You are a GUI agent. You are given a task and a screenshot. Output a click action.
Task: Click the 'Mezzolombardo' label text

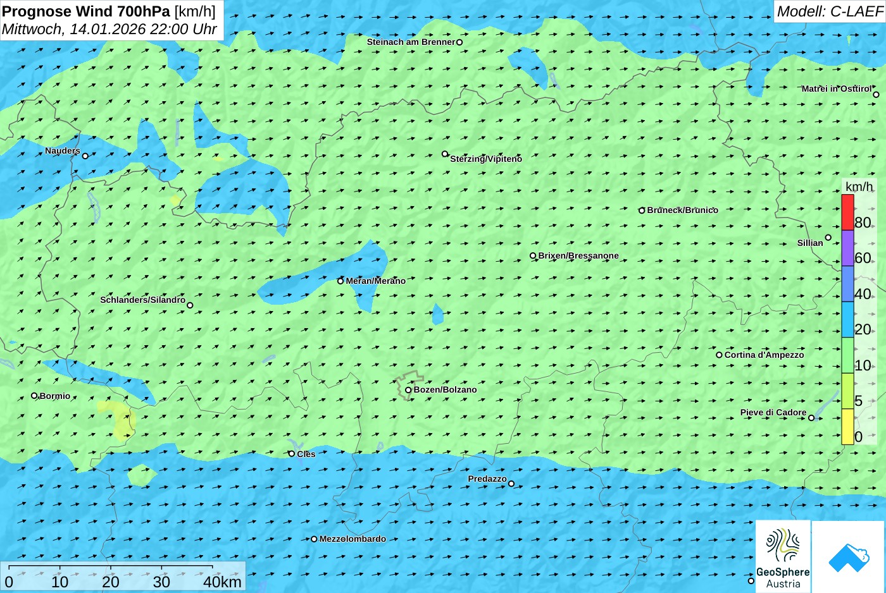(x=353, y=539)
